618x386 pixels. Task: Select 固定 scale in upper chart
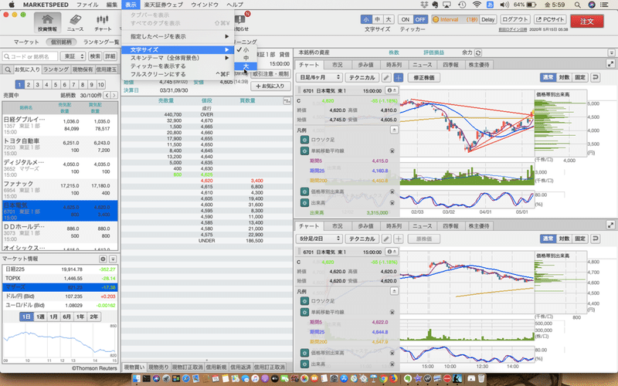point(580,77)
